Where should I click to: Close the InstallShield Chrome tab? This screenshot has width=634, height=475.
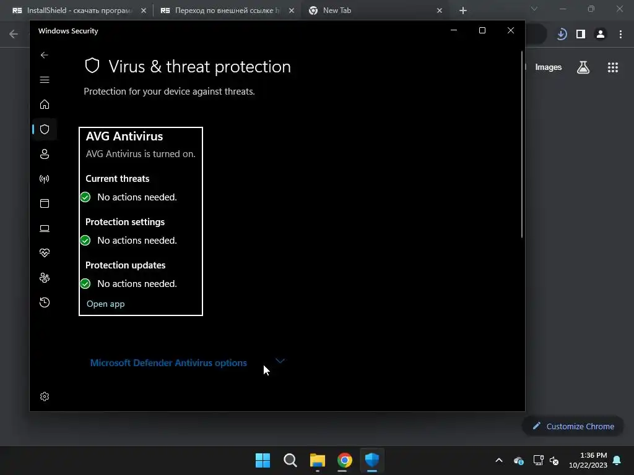[144, 11]
